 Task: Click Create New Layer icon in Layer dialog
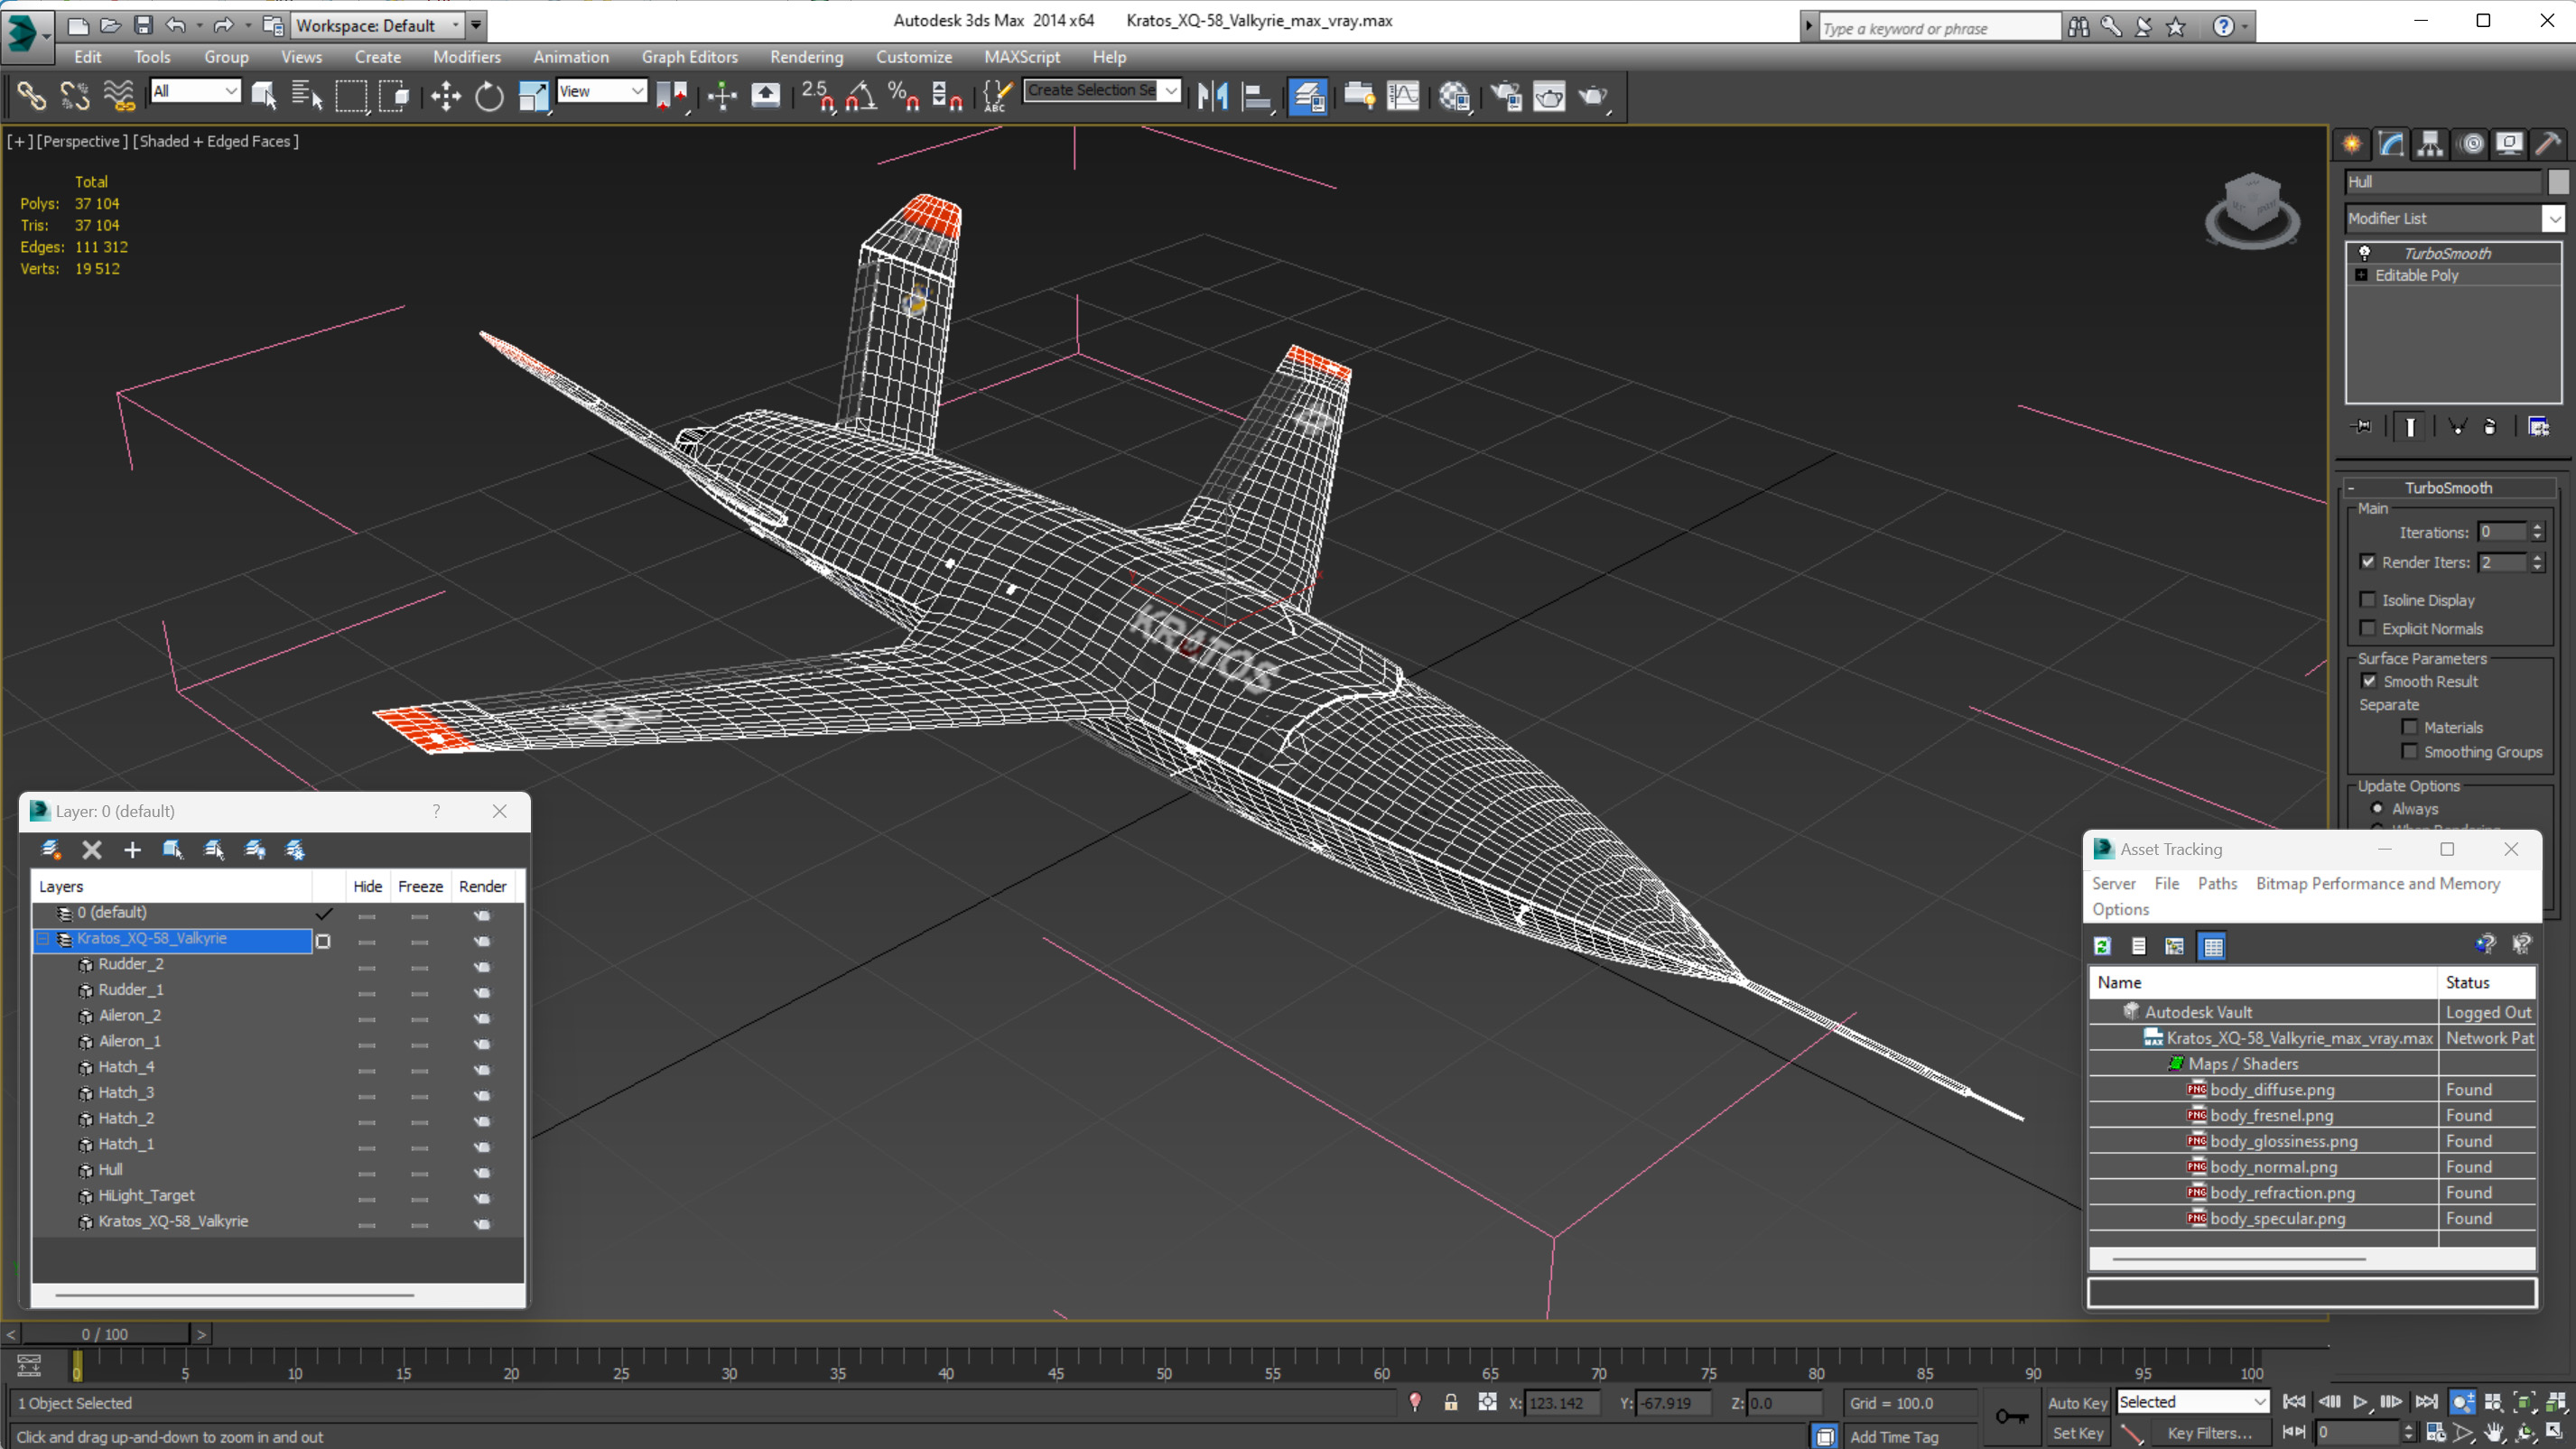(x=51, y=850)
